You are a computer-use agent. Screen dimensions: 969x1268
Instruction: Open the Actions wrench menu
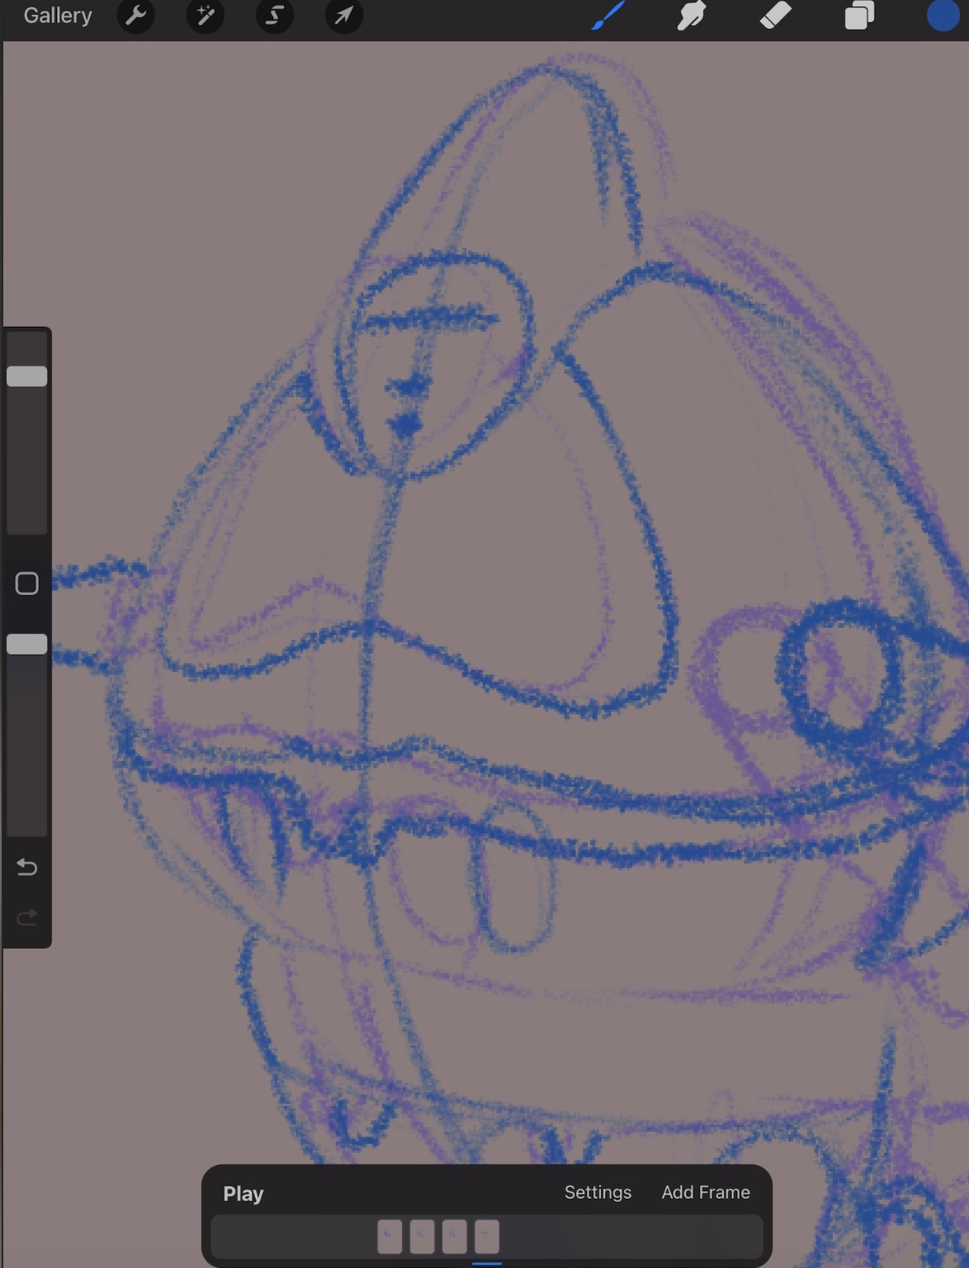[x=136, y=16]
